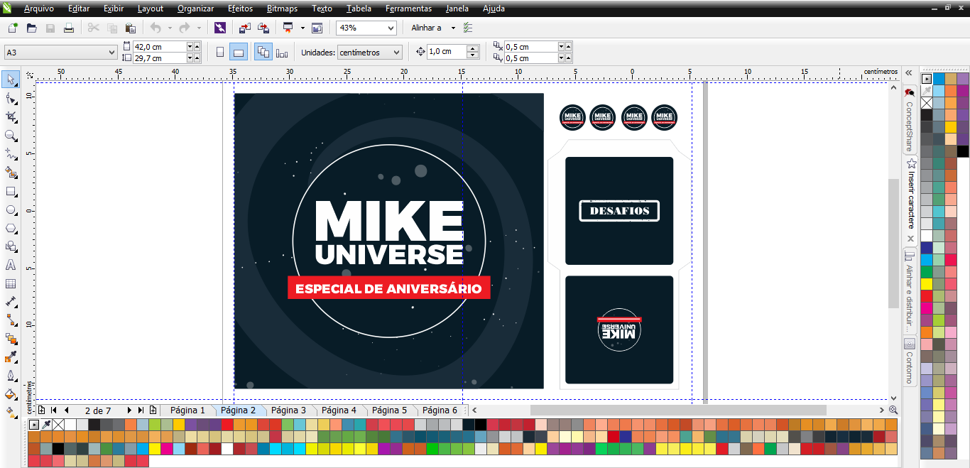Choose the Ellipse tool
The height and width of the screenshot is (468, 970).
click(11, 210)
